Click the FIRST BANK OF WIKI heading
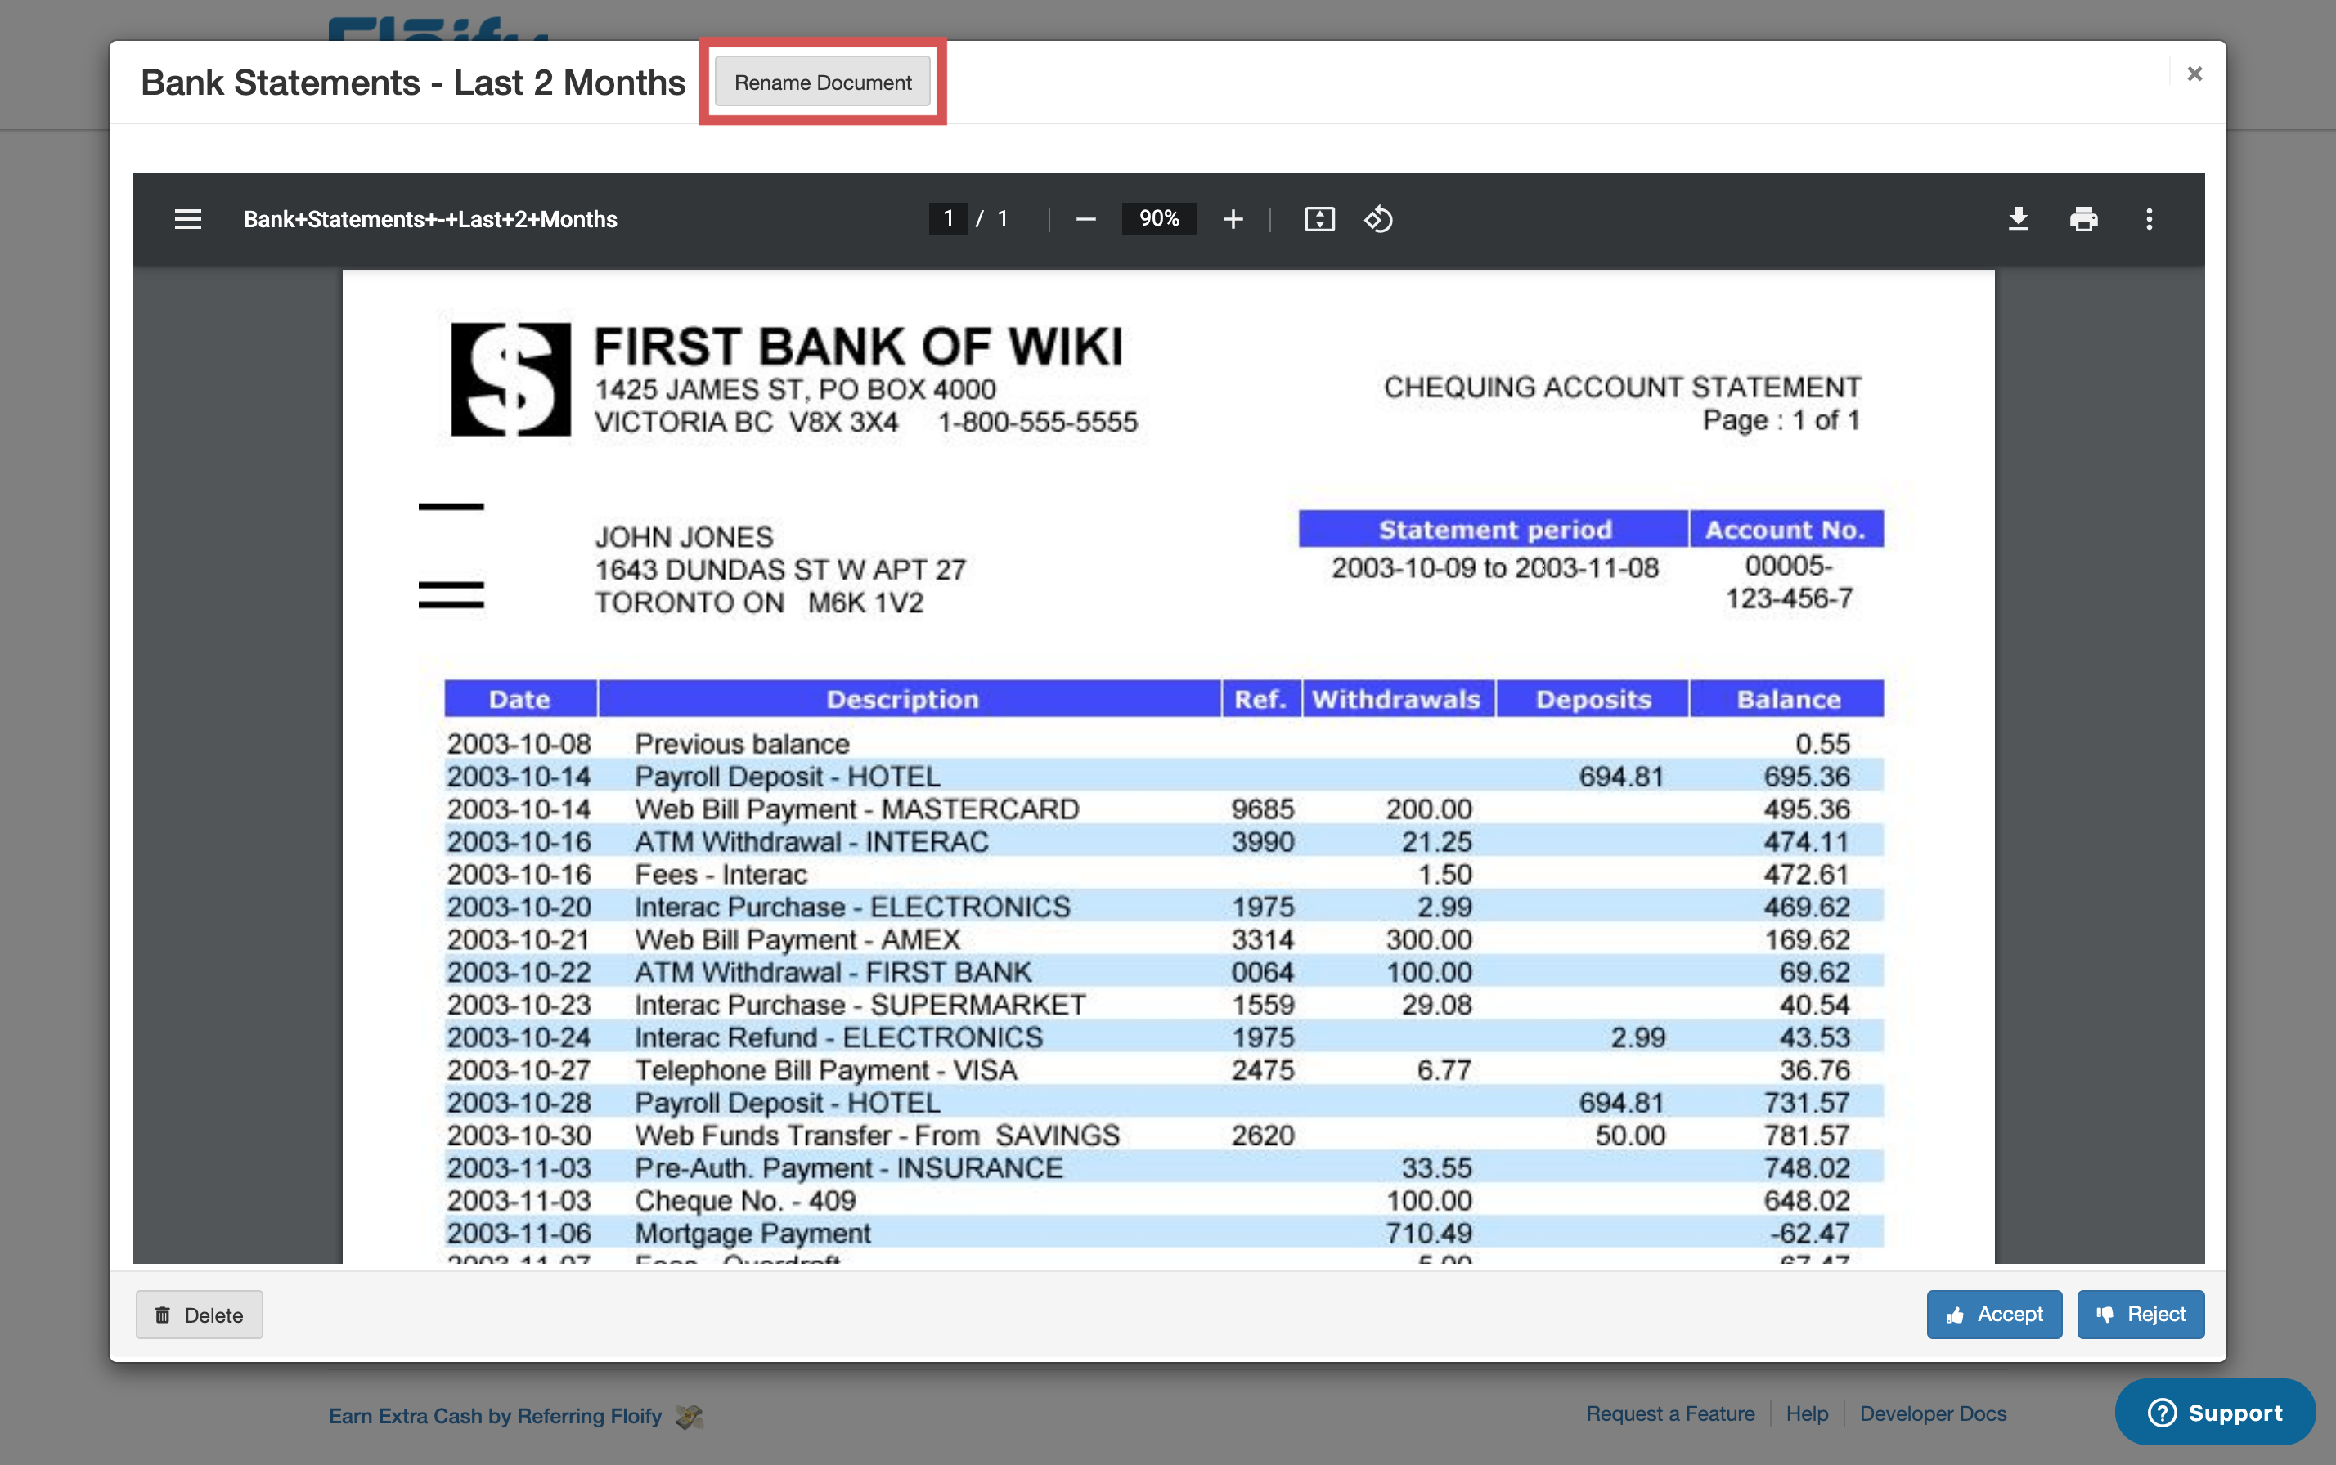 (858, 346)
